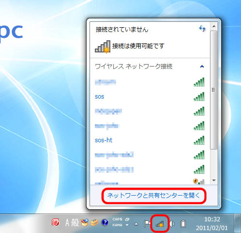Click the red IME language bar icon
Viewport: 241px width, 233px height.
pyautogui.click(x=56, y=222)
